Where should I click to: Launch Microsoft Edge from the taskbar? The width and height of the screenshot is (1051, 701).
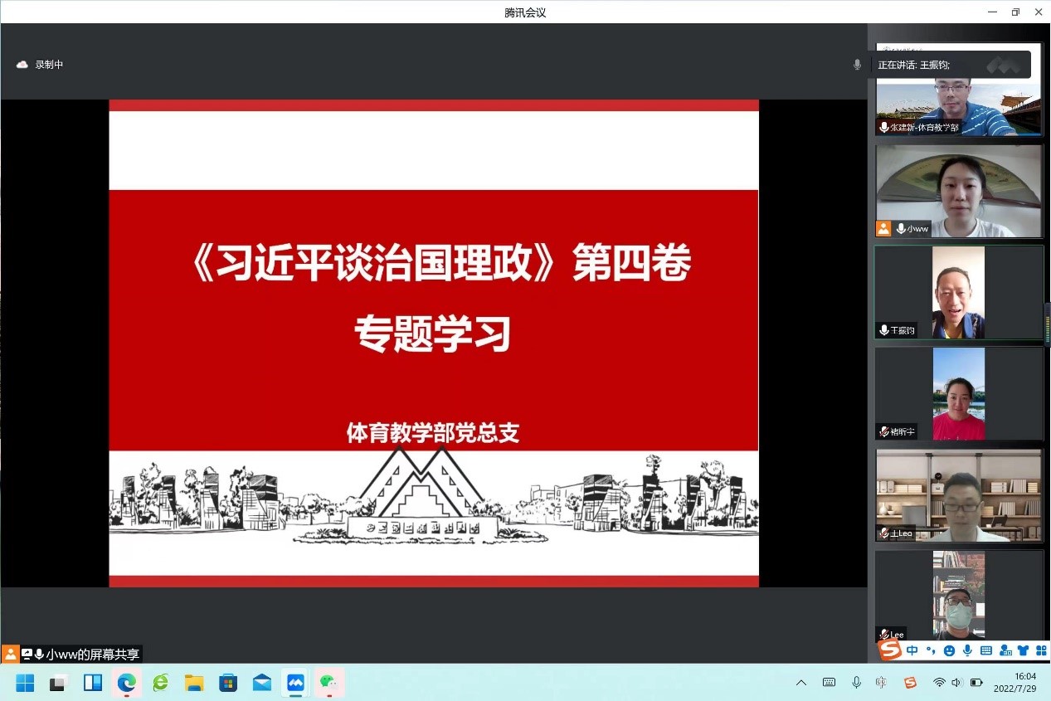point(126,683)
